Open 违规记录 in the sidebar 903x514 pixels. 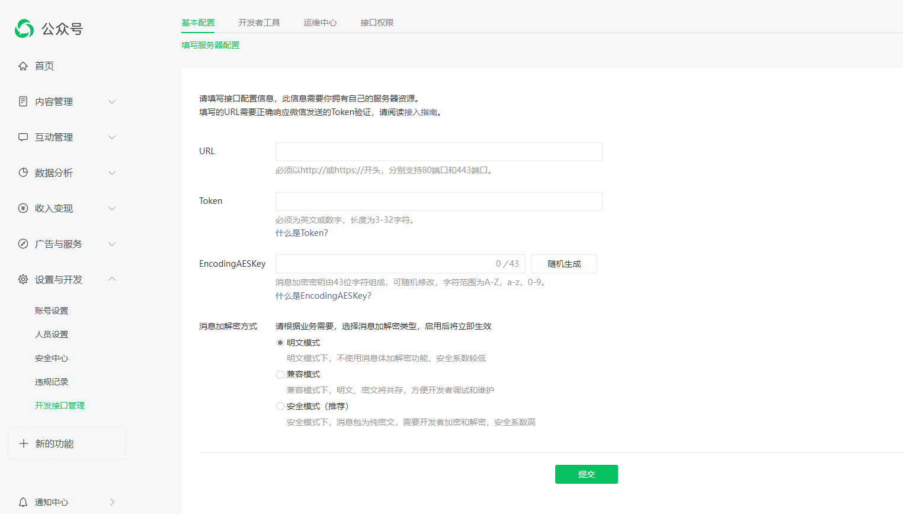(52, 382)
